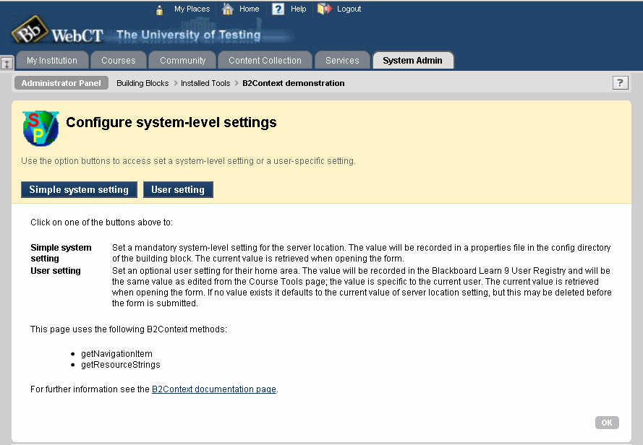Click the Home house icon
Viewport: 643px width, 445px height.
pyautogui.click(x=228, y=9)
